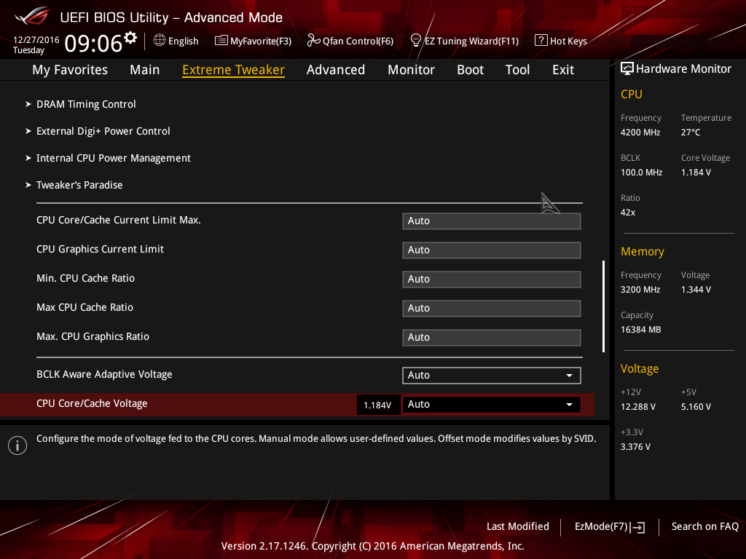
Task: Click Max CPU Cache Ratio field
Action: point(492,308)
